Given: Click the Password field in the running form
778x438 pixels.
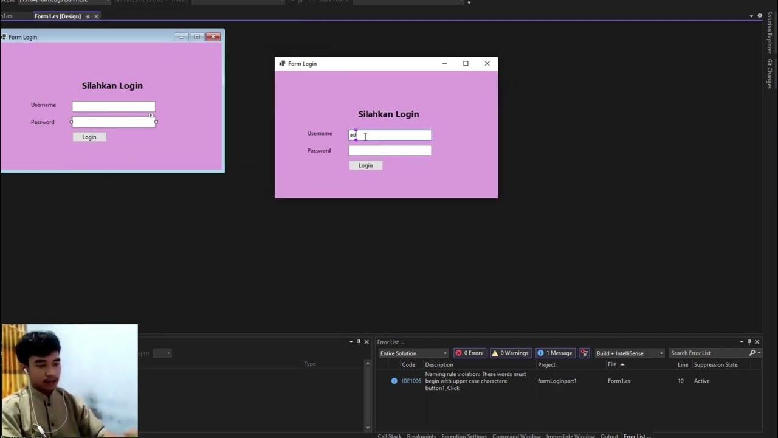Looking at the screenshot, I should point(390,150).
